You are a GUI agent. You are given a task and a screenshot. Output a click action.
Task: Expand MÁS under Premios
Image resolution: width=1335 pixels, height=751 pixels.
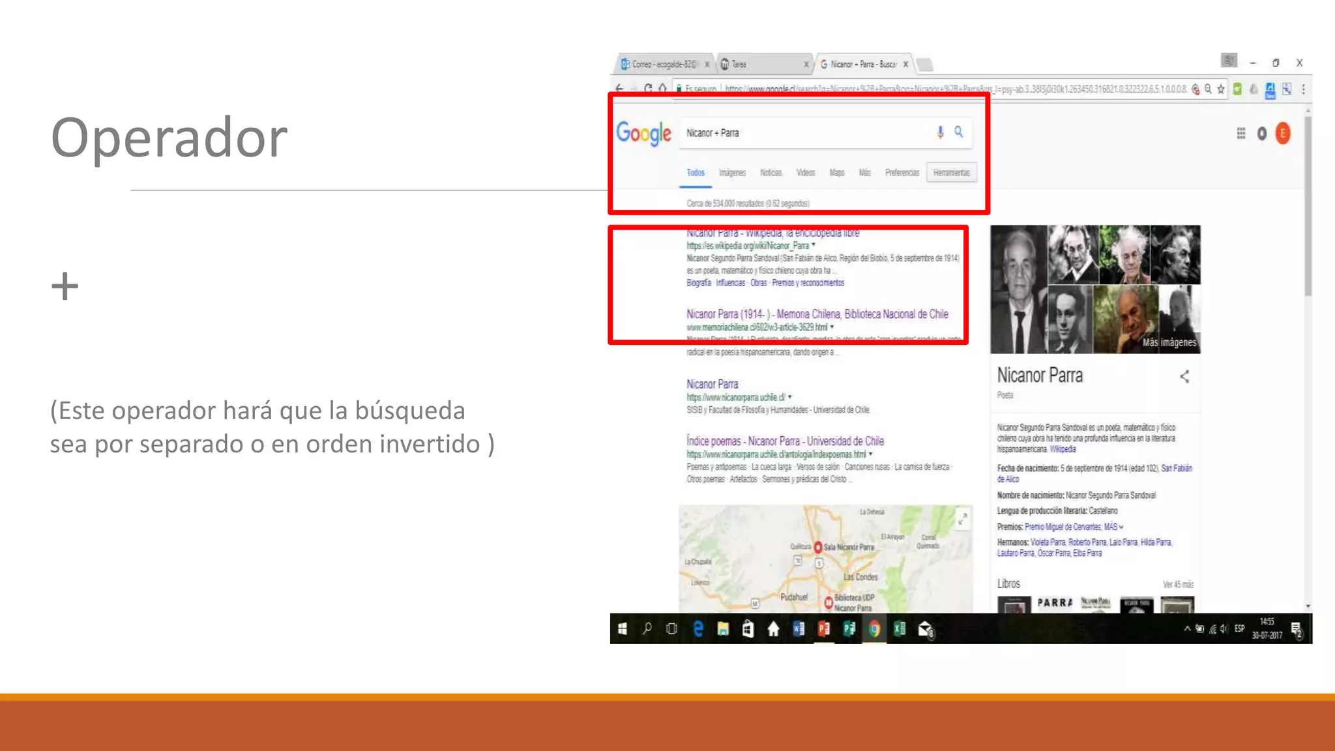pyautogui.click(x=1113, y=527)
